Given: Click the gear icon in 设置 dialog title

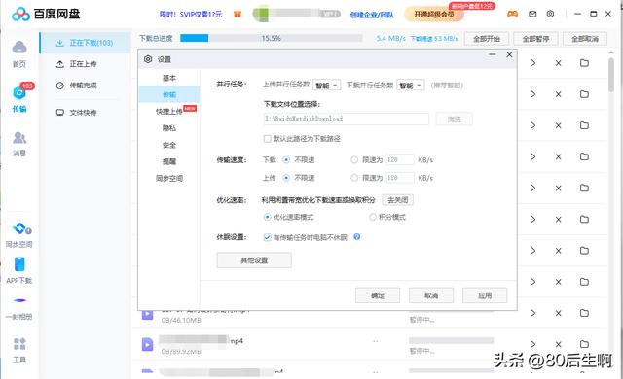Looking at the screenshot, I should click(x=148, y=59).
